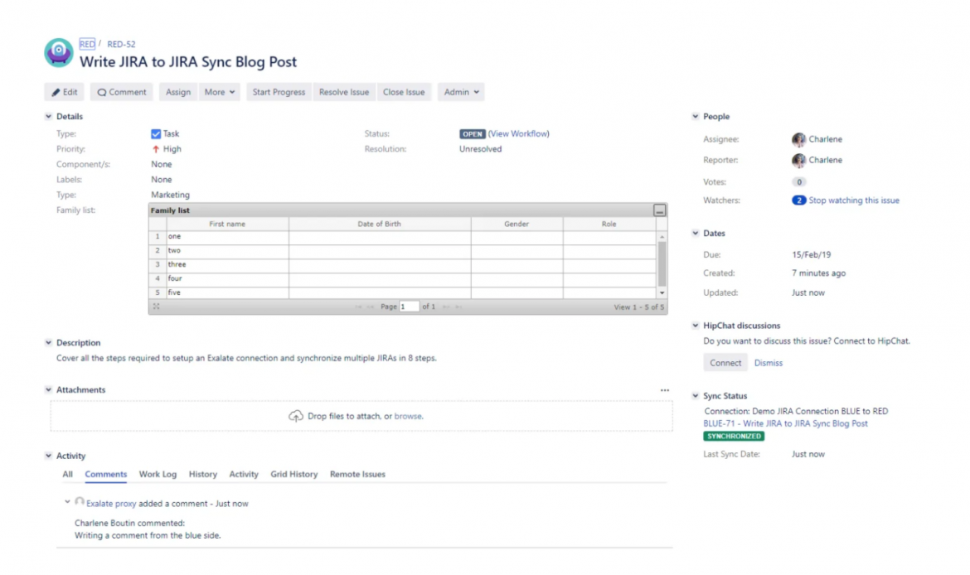Click the watchers count badge

click(x=798, y=201)
